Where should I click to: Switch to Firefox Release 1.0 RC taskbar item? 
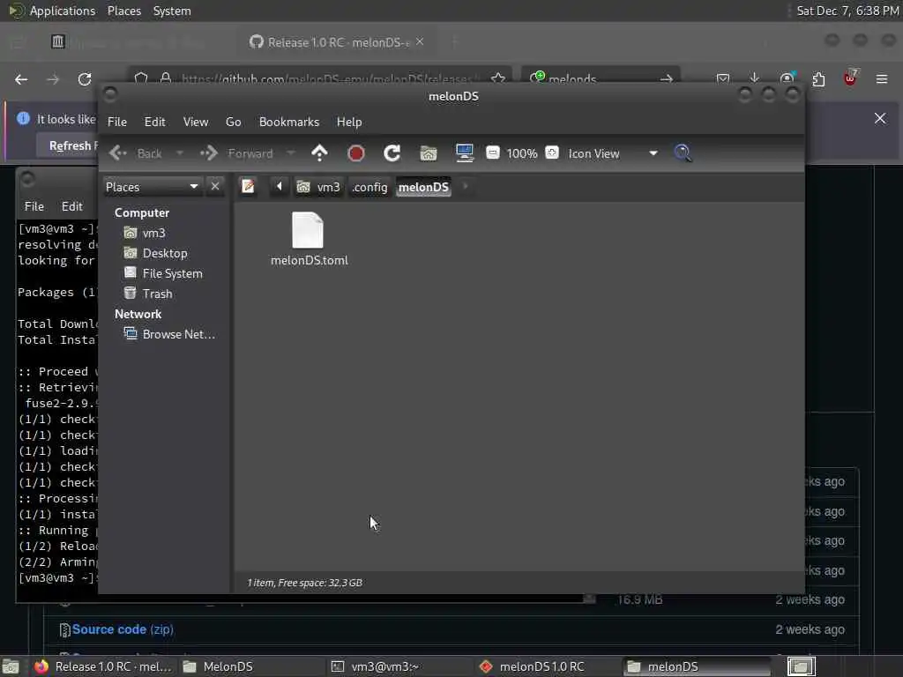coord(102,666)
